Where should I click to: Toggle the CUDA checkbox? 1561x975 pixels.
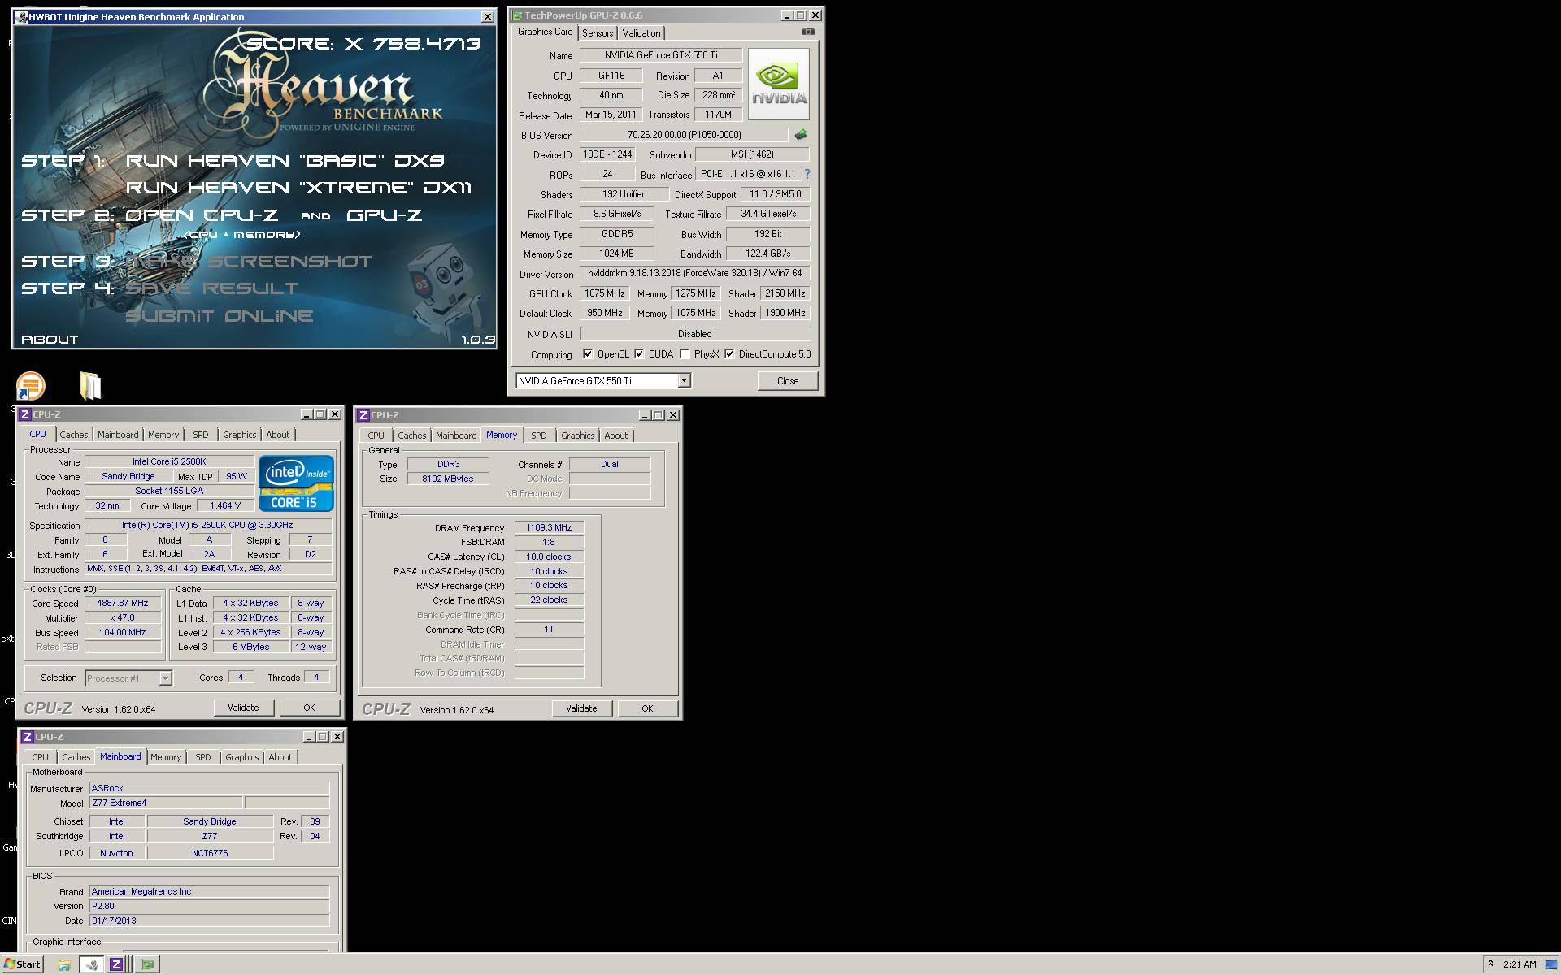pos(639,354)
